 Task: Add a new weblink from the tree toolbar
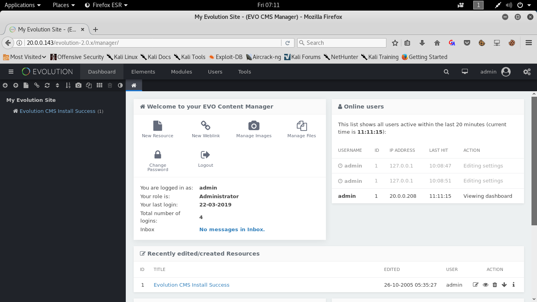pyautogui.click(x=37, y=85)
